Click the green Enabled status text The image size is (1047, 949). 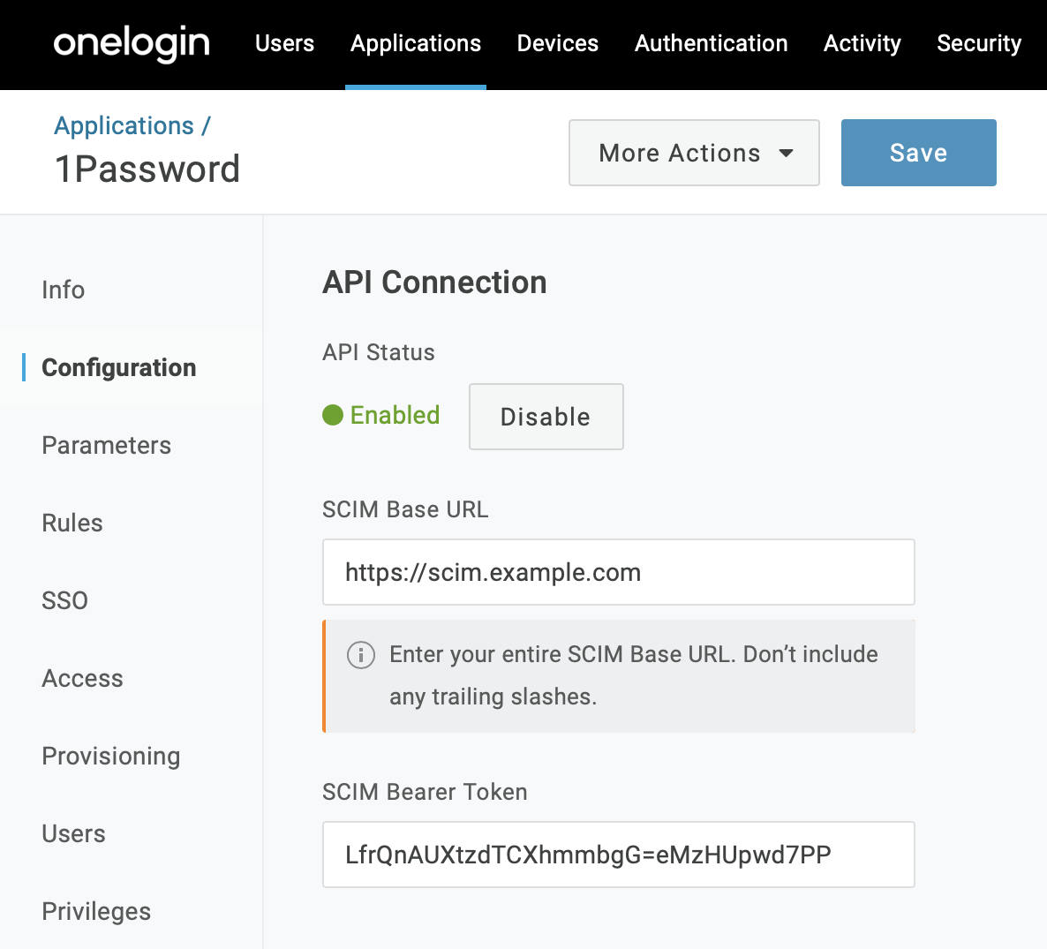click(x=395, y=416)
